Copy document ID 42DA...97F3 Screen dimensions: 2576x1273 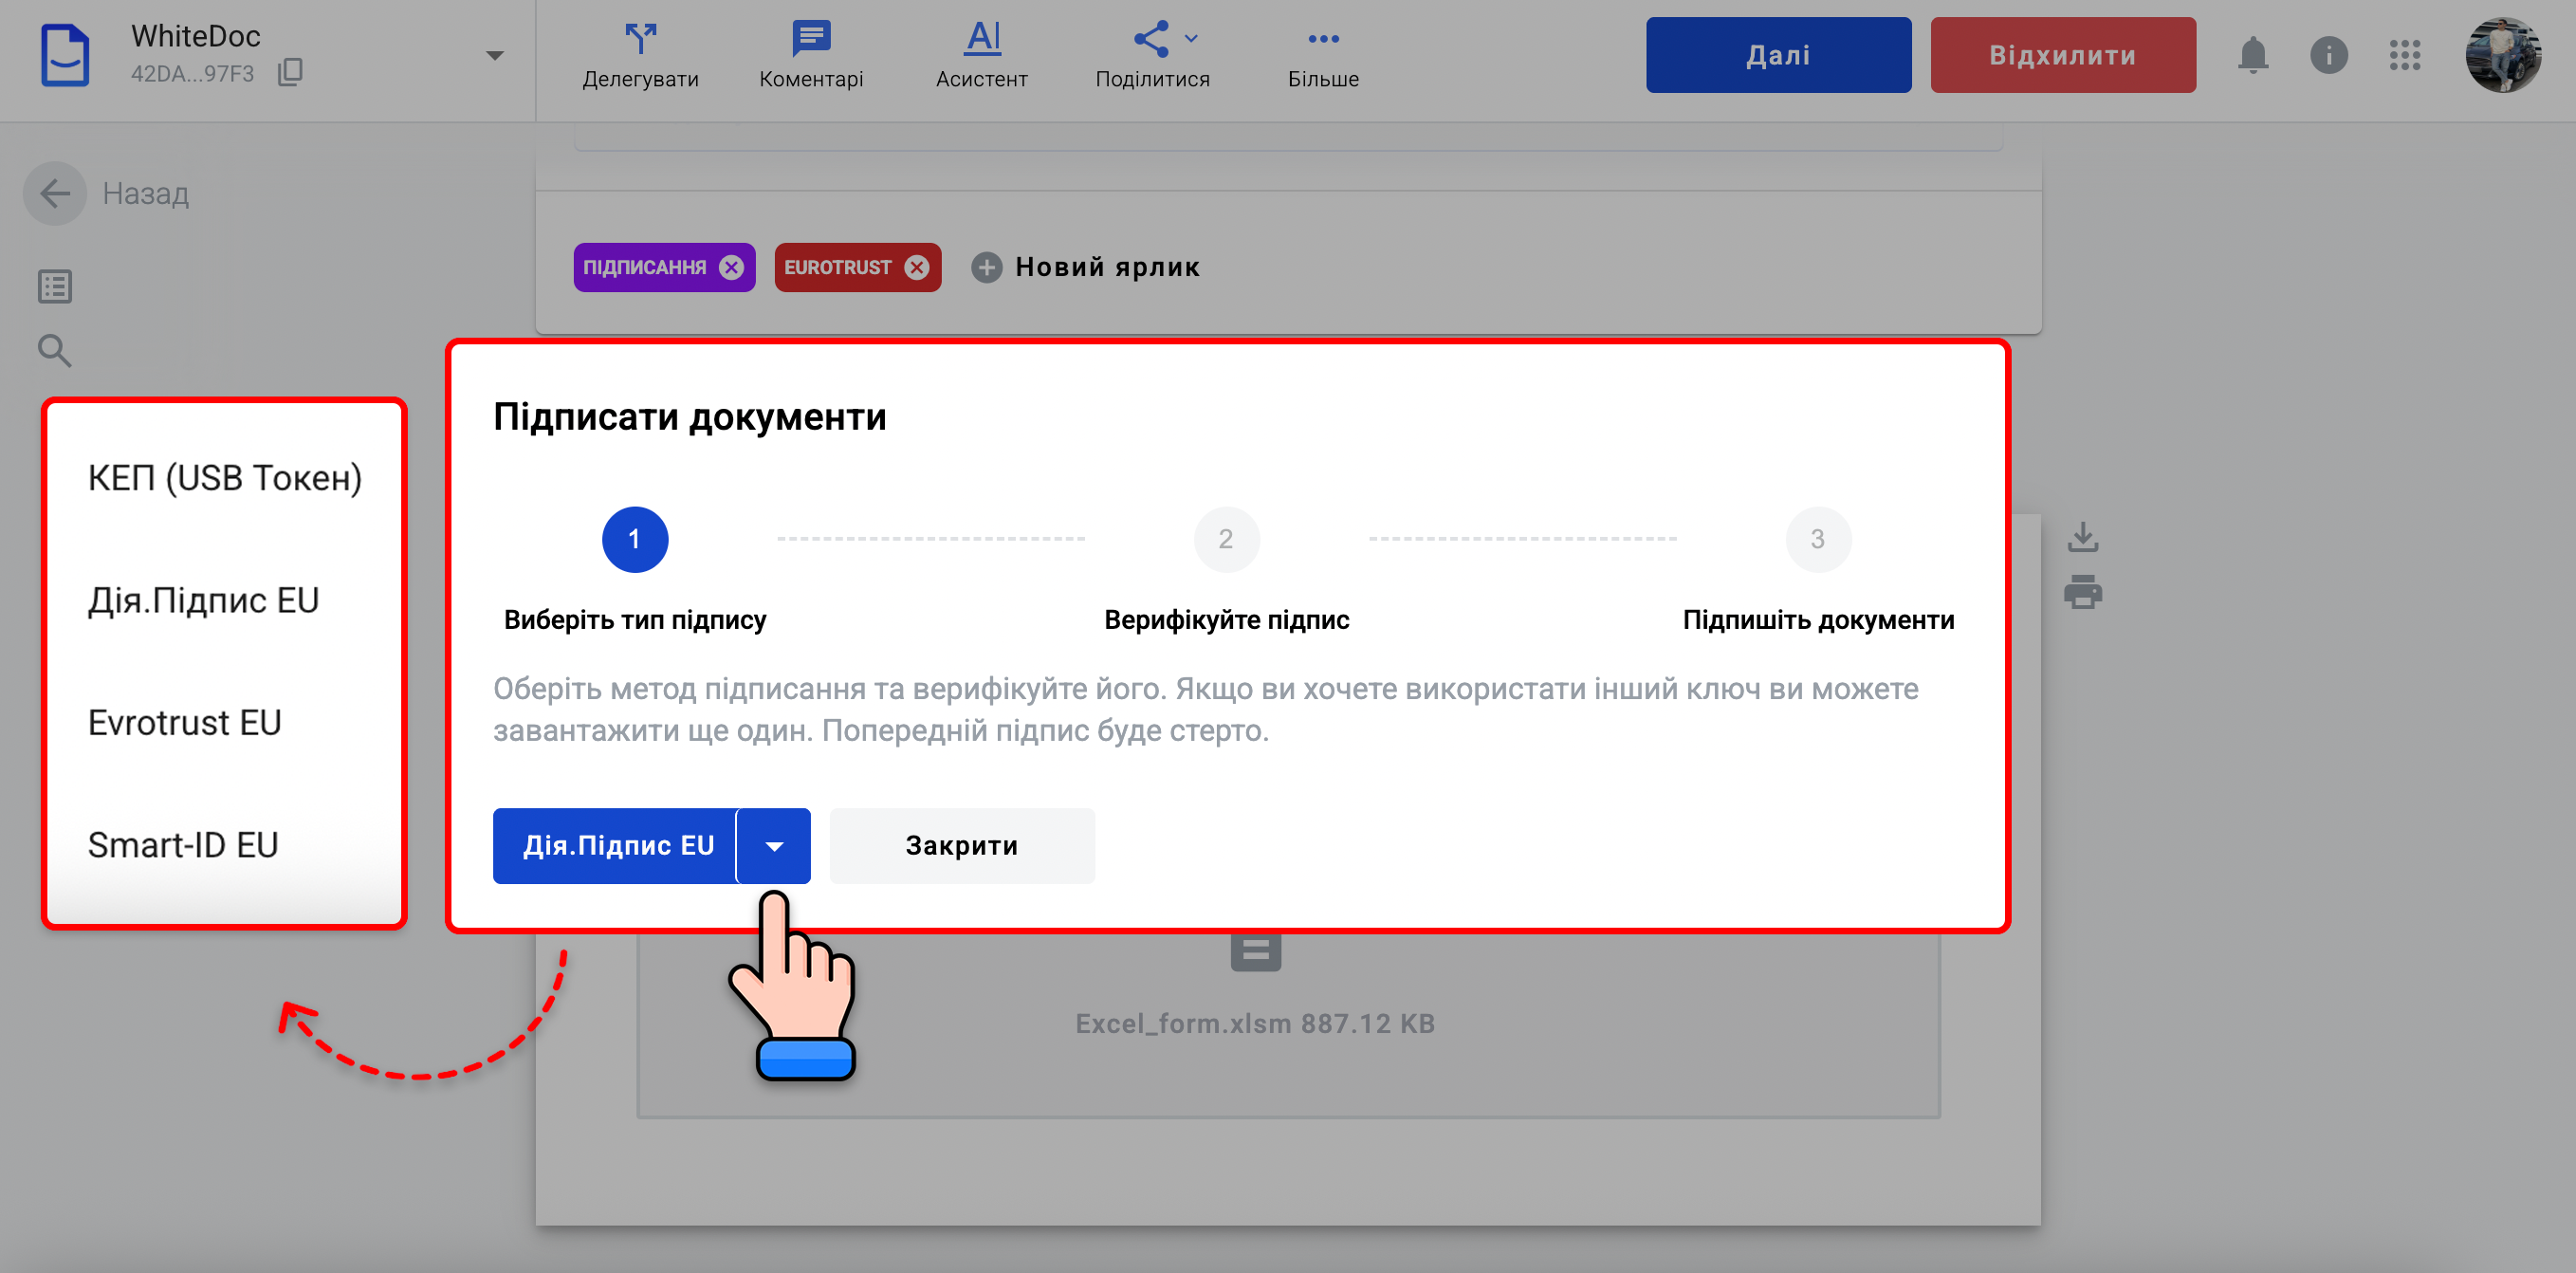290,72
